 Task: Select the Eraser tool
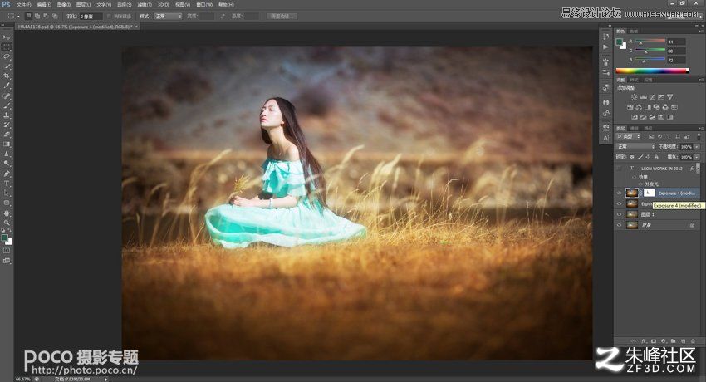7,135
